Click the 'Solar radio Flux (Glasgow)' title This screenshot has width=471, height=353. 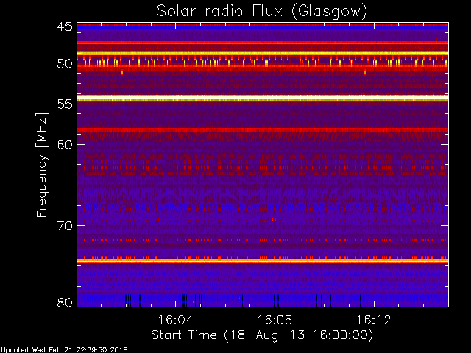(x=262, y=12)
